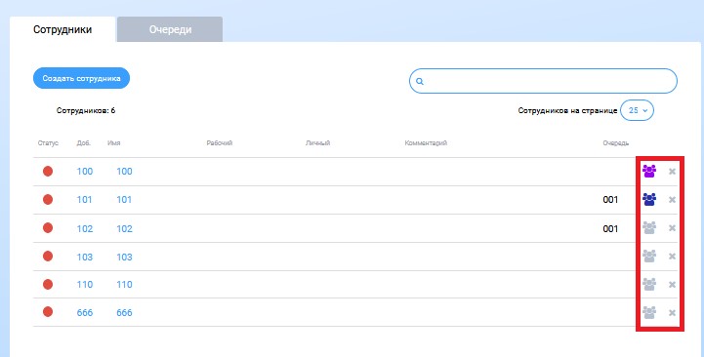Click the gray group icon in row 110
Viewport: 704px width, 357px height.
point(649,285)
